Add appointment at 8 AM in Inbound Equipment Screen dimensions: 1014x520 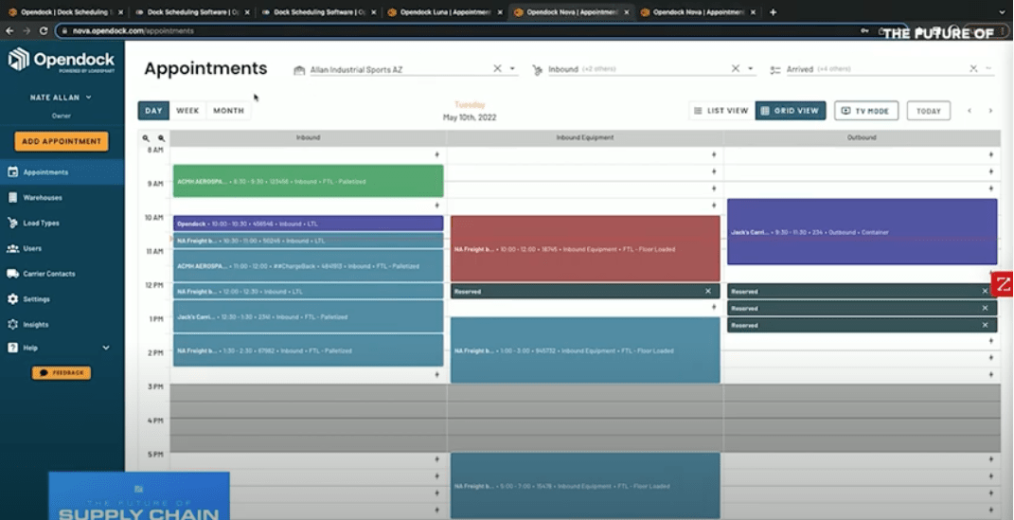click(x=714, y=154)
